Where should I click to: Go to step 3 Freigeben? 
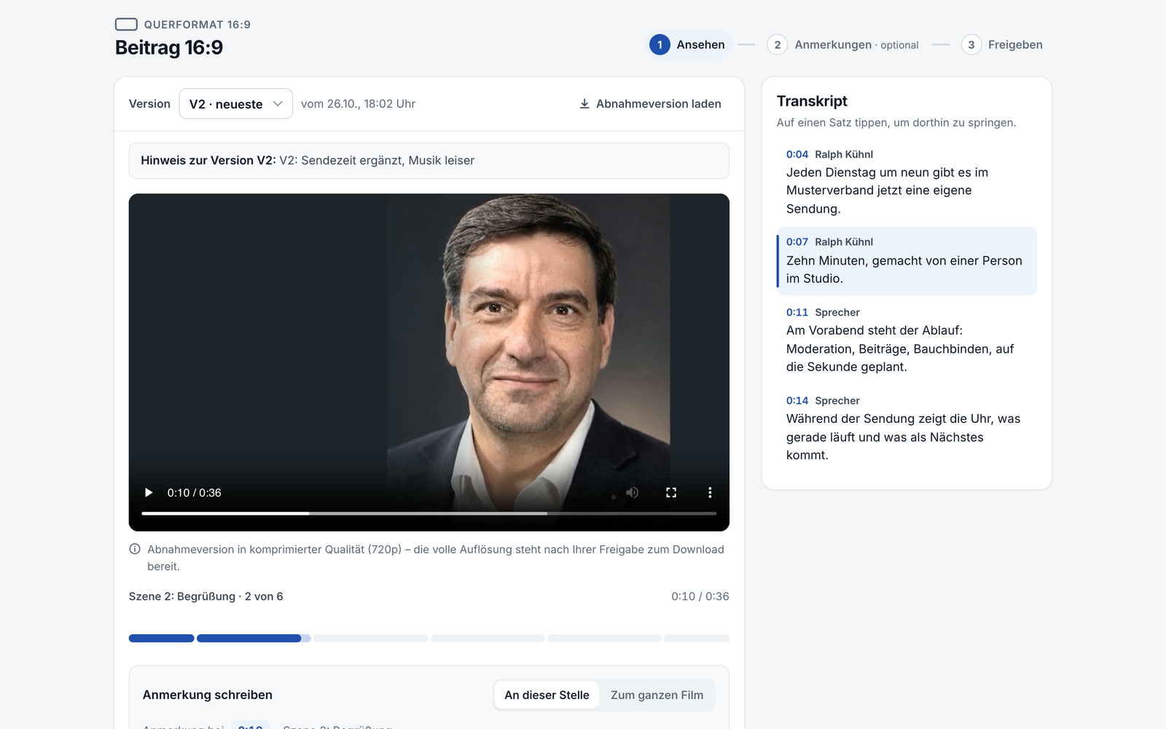(x=1002, y=44)
